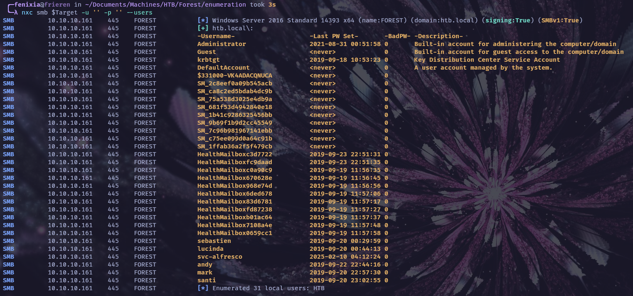Click the svc-alfresco username entry
The width and height of the screenshot is (633, 296).
point(219,257)
